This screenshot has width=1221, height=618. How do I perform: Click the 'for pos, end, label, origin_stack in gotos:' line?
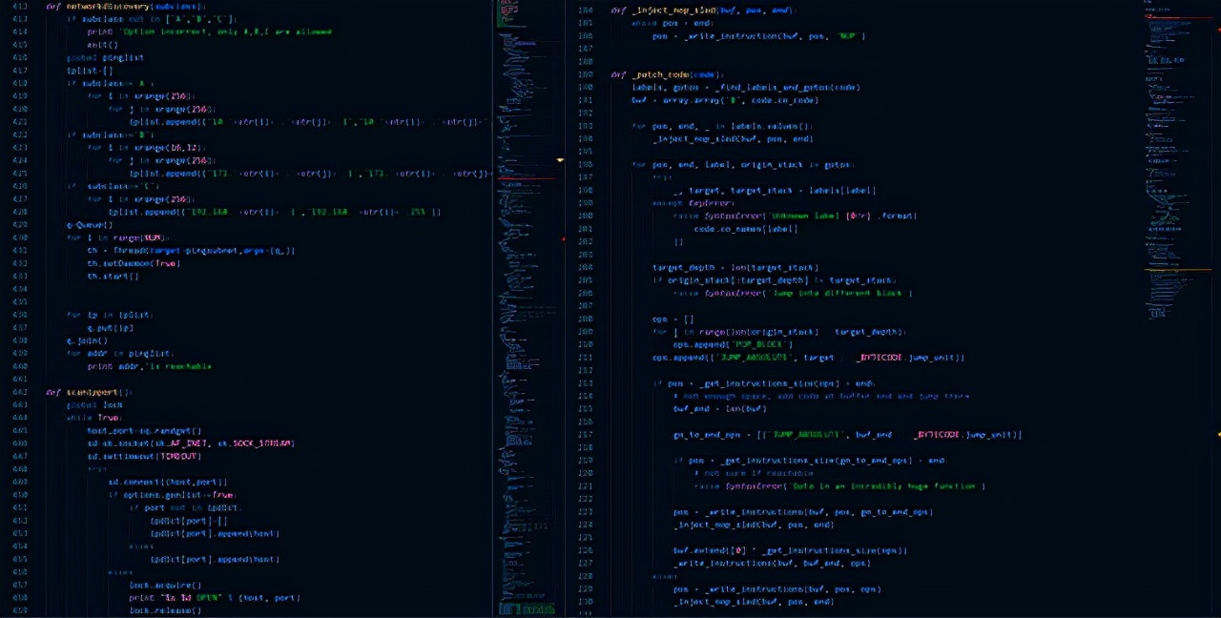tap(743, 164)
